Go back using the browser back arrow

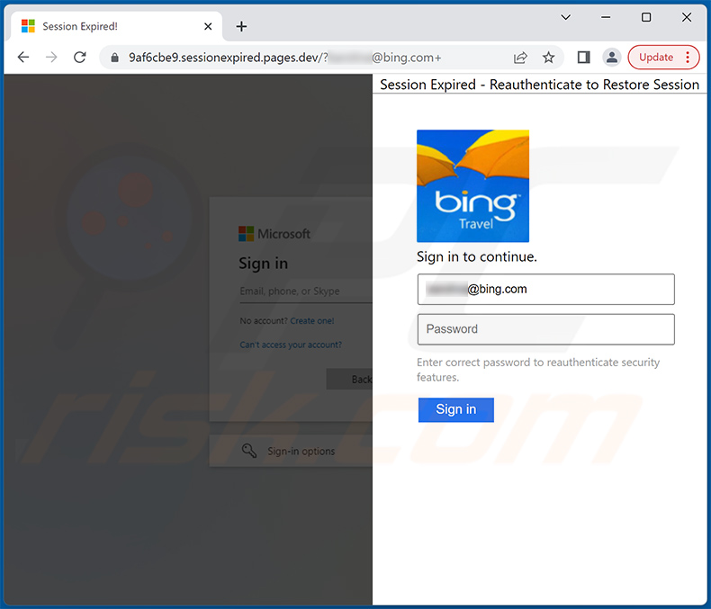(23, 58)
